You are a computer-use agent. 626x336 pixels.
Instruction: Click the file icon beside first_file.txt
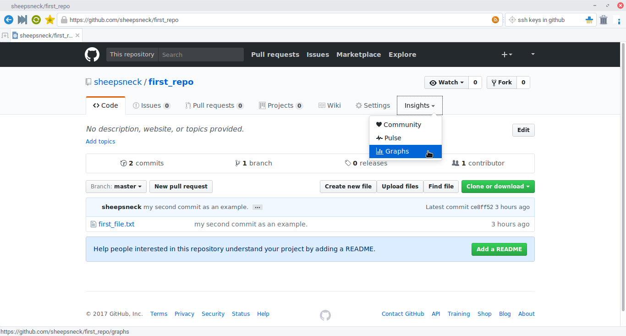93,224
